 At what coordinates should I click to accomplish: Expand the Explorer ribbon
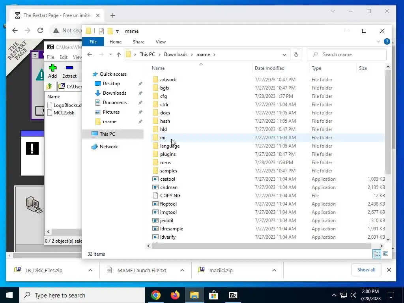coord(378,41)
